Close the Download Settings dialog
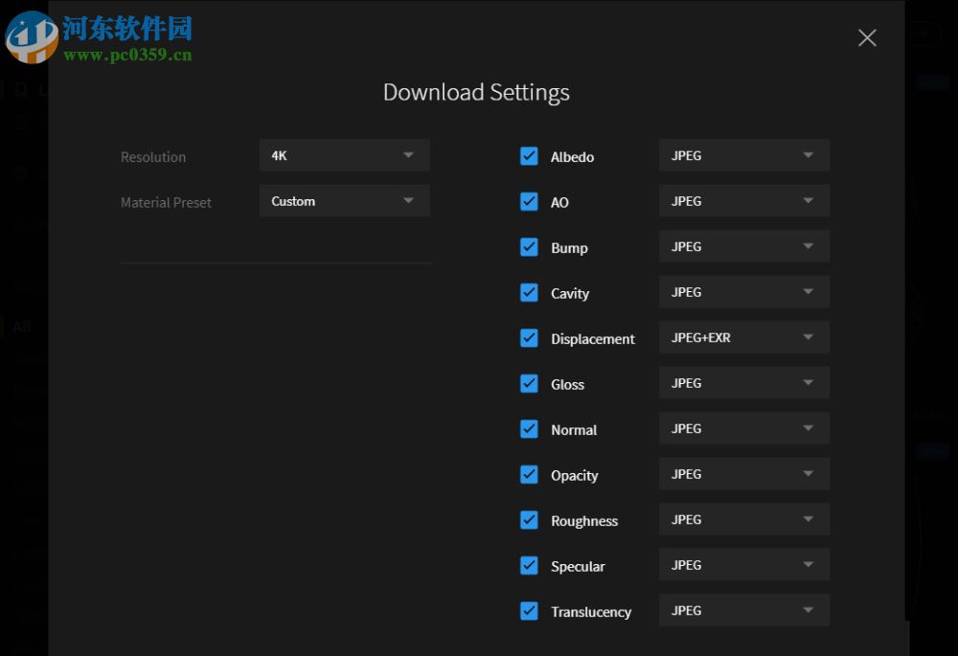 (867, 38)
